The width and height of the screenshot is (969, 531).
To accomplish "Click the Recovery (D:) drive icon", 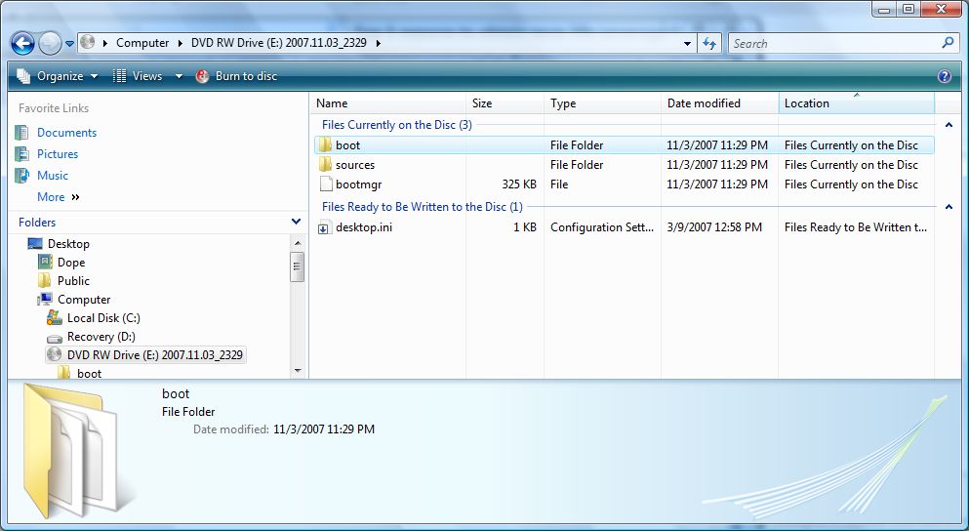I will click(x=55, y=338).
